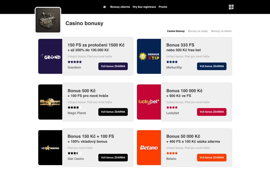This screenshot has height=169, width=270.
Task: Click Betano's orange star rating
Action: pos(173,153)
